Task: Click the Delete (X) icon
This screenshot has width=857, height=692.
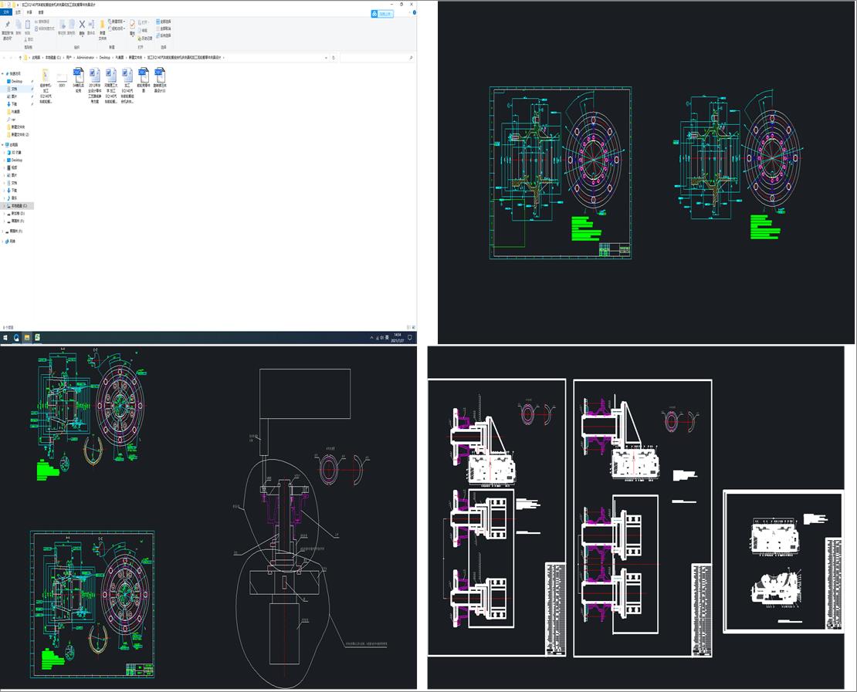Action: (x=82, y=25)
